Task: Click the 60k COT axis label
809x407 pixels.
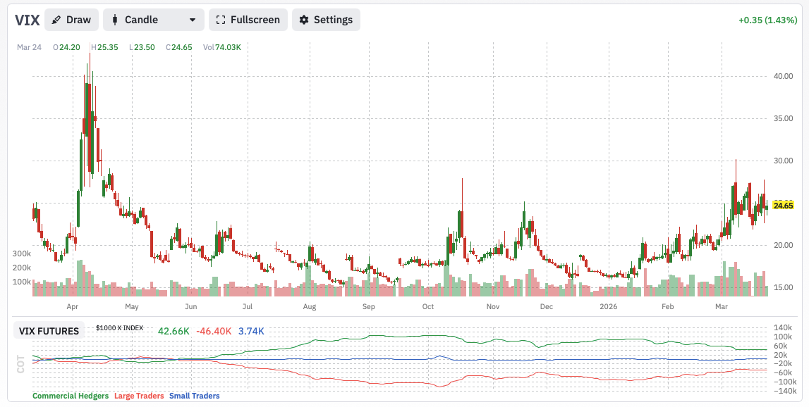Action: pos(780,346)
